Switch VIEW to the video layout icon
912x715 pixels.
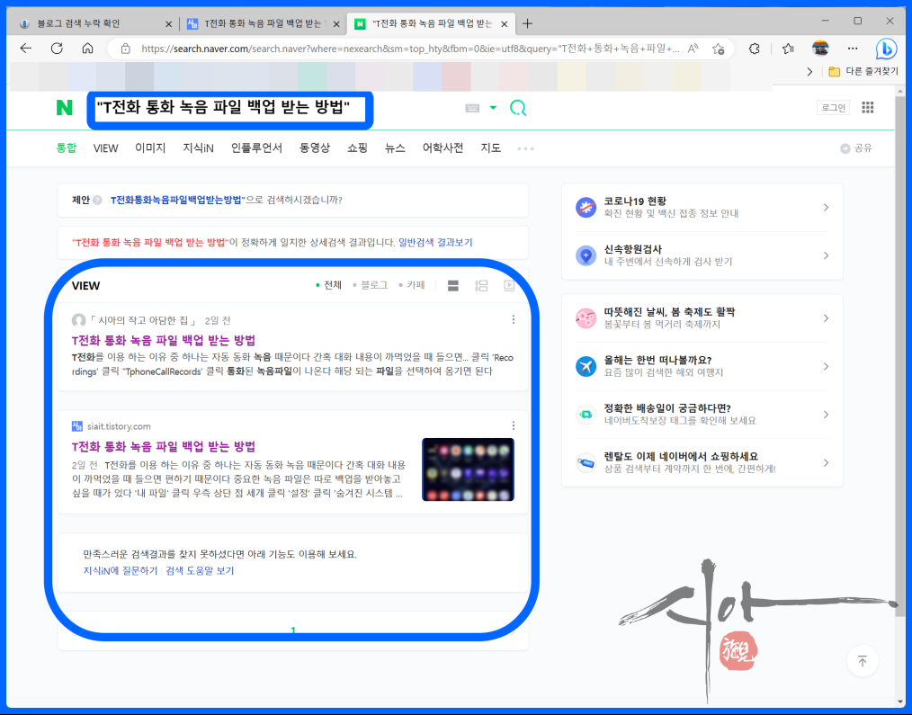(x=509, y=286)
